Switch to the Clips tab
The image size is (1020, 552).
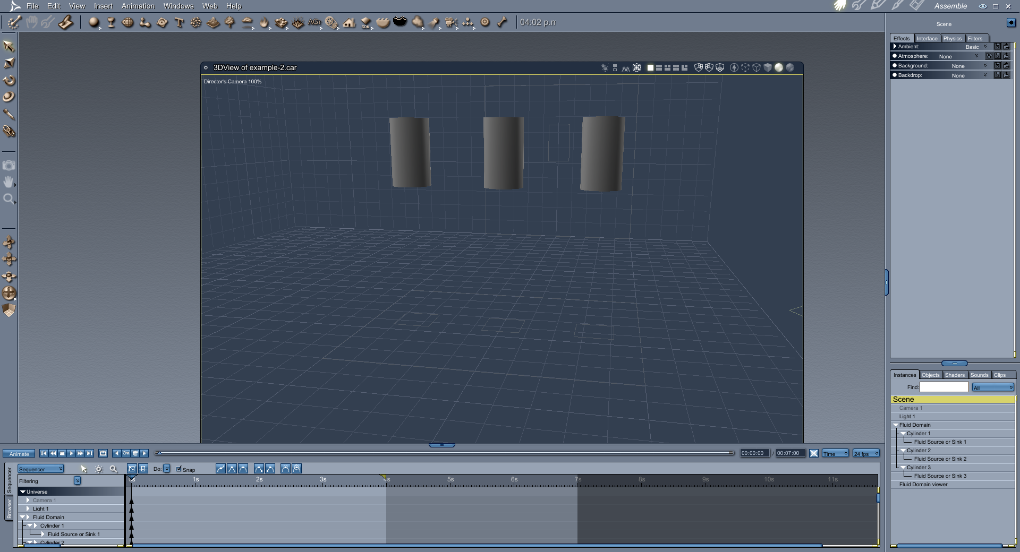tap(1000, 375)
